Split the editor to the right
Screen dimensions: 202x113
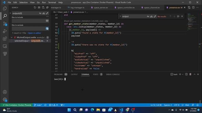pyautogui.click(x=193, y=8)
